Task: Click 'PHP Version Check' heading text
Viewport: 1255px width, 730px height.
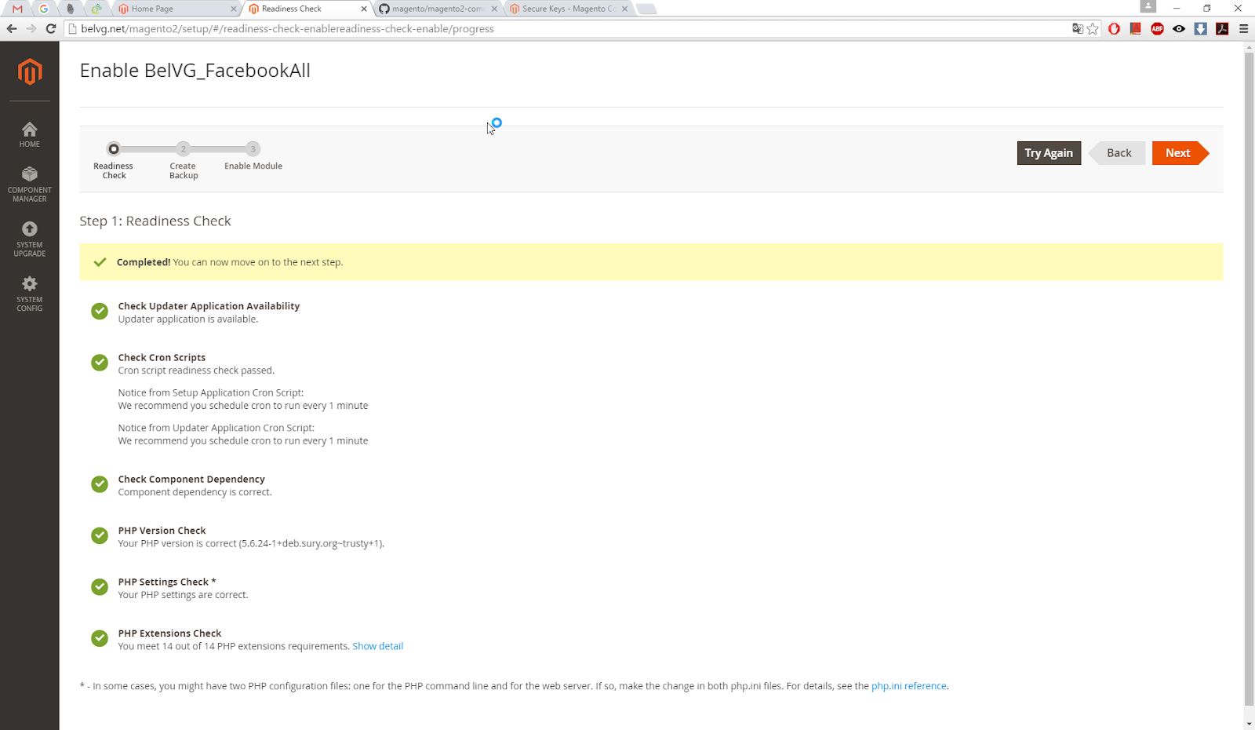Action: point(162,531)
